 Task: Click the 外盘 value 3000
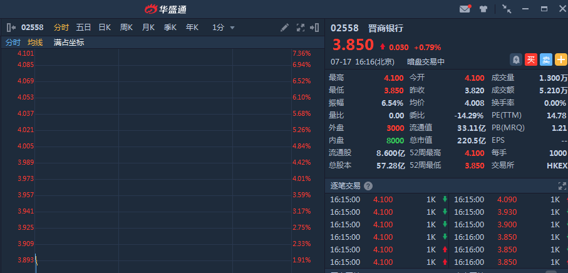click(x=395, y=128)
